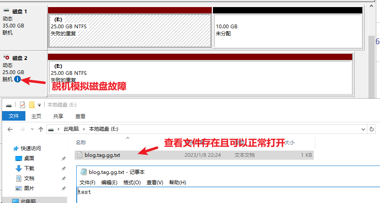380x203 pixels.
Task: Open the 编辑(E) menu in Notepad
Action: pos(109,183)
